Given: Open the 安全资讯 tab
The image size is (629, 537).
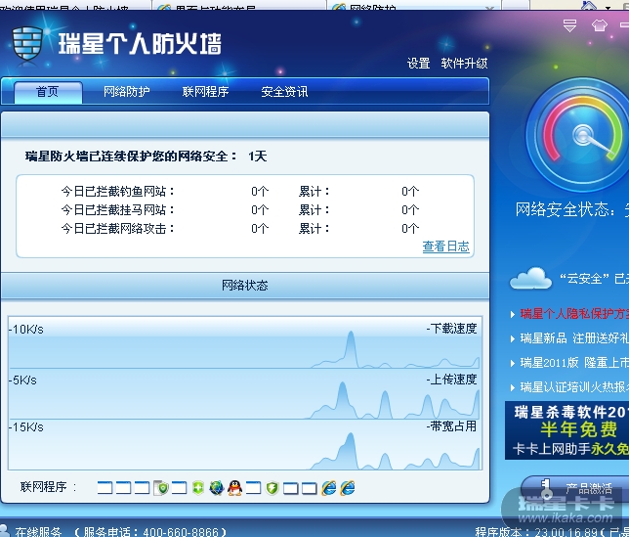Looking at the screenshot, I should click(x=284, y=92).
